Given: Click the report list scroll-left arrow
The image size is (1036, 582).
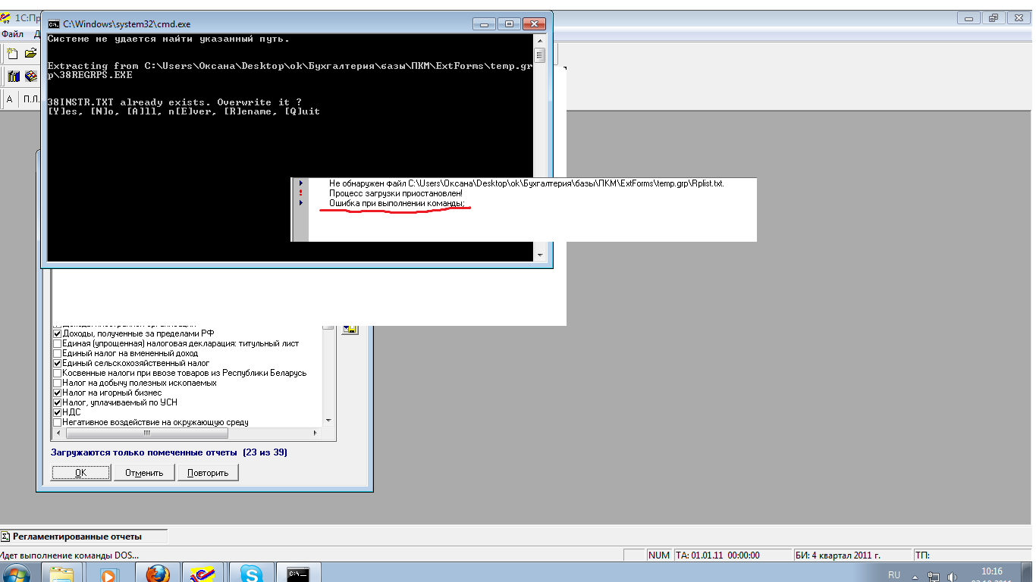Looking at the screenshot, I should [x=58, y=434].
